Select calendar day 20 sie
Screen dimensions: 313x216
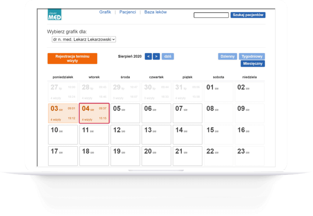click(156, 156)
